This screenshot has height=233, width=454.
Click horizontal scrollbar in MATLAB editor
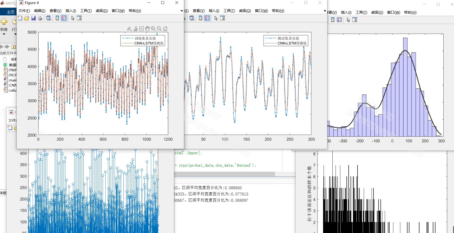[x=224, y=174]
